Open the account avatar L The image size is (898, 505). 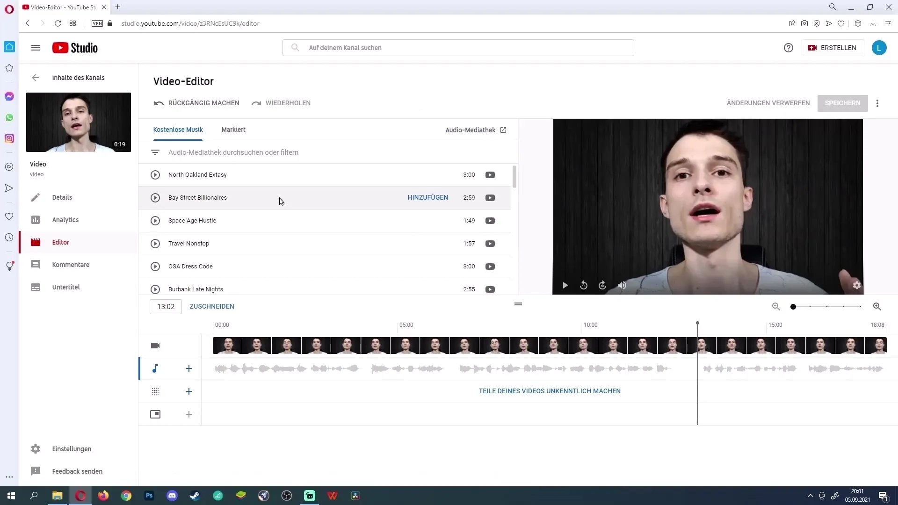pyautogui.click(x=879, y=48)
